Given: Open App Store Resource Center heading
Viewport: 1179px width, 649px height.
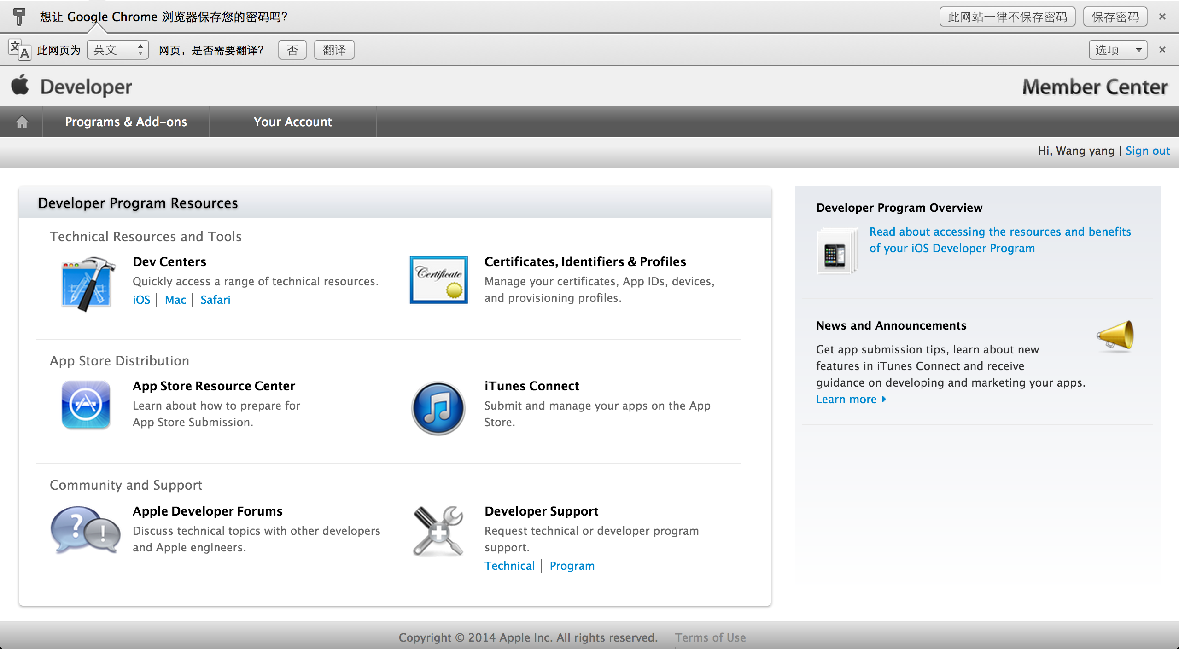Looking at the screenshot, I should [x=214, y=386].
